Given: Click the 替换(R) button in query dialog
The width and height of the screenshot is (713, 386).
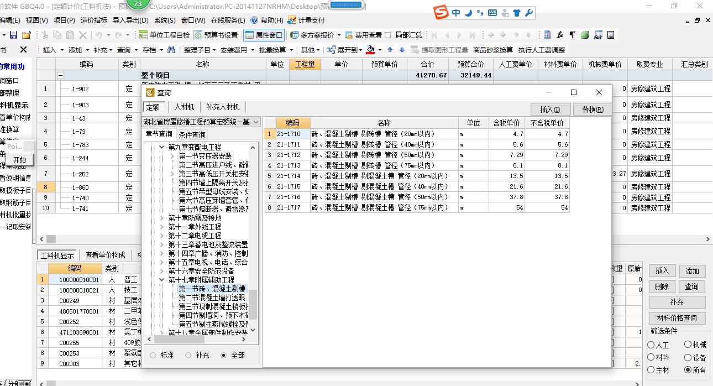Looking at the screenshot, I should coord(593,109).
